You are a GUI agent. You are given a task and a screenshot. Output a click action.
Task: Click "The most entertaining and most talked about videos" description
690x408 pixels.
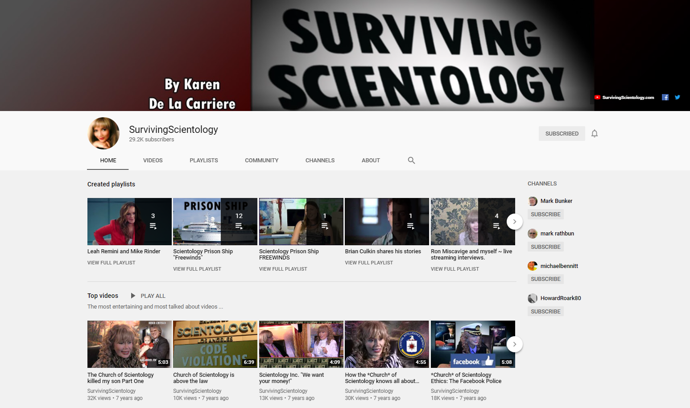point(155,307)
